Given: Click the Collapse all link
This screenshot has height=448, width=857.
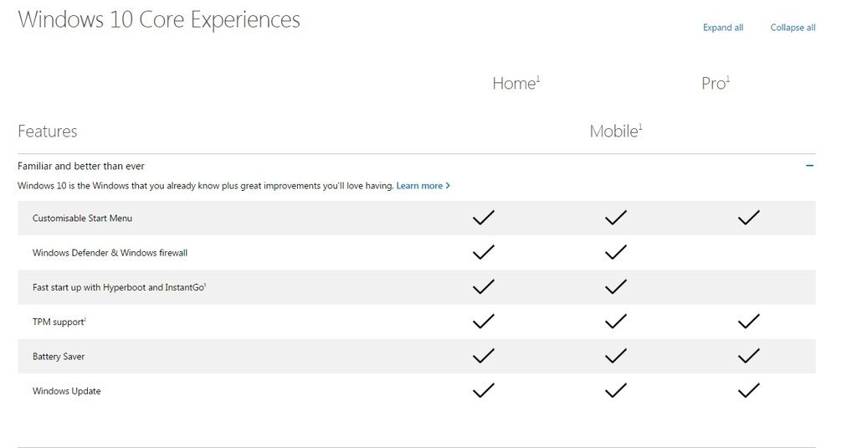Looking at the screenshot, I should 793,28.
